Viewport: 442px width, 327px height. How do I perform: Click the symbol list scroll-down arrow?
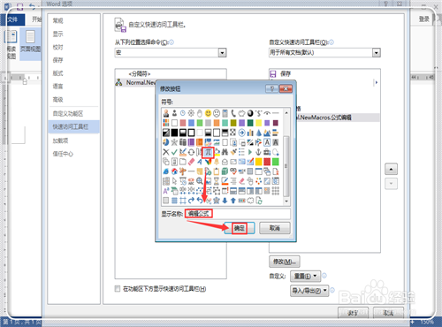[x=286, y=202]
